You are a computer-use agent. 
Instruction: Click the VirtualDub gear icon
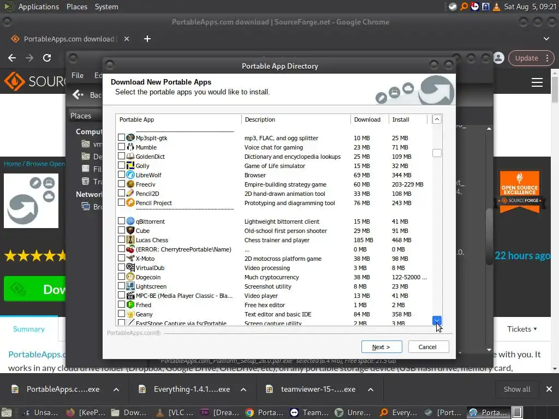[x=130, y=267]
